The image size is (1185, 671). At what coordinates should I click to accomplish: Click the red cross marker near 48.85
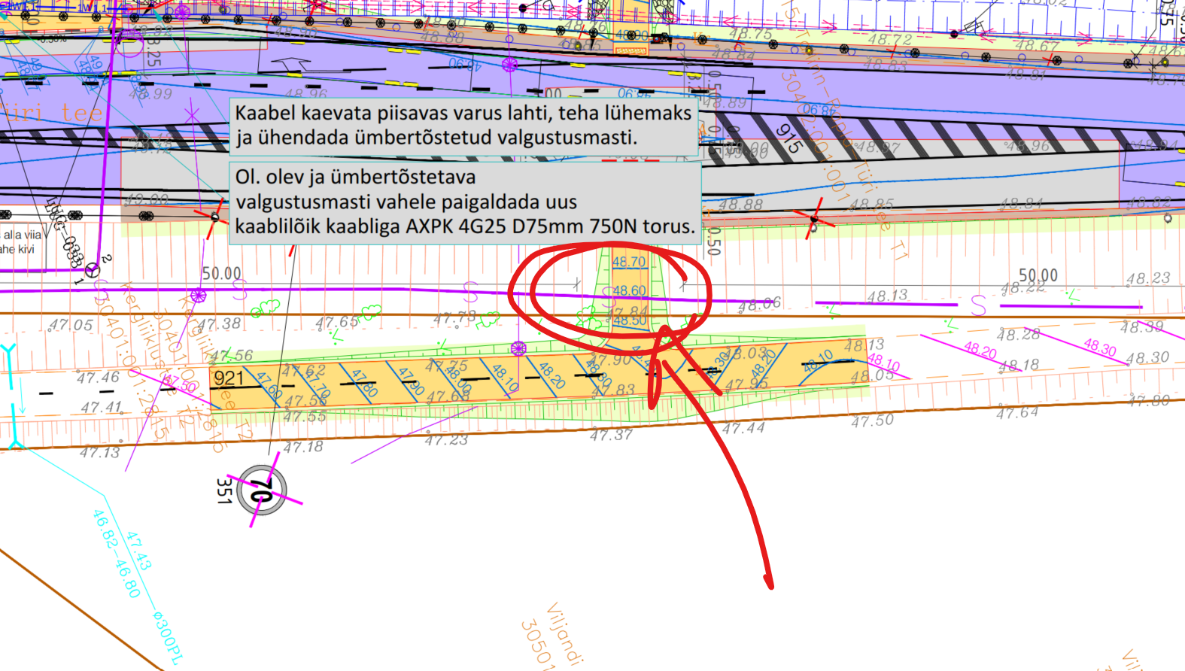coord(813,219)
